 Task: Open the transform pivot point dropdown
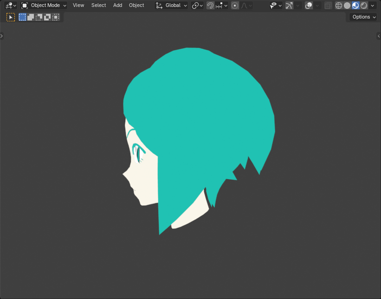(197, 6)
